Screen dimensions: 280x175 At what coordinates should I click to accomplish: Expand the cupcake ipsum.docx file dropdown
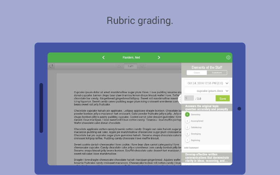point(207,91)
